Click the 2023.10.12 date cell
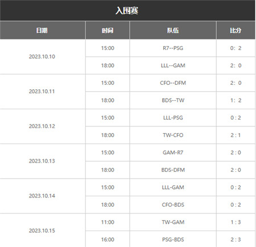The height and width of the screenshot is (247, 256). click(x=43, y=126)
